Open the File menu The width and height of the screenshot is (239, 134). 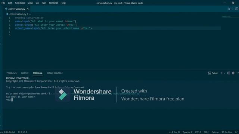tap(3, 3)
